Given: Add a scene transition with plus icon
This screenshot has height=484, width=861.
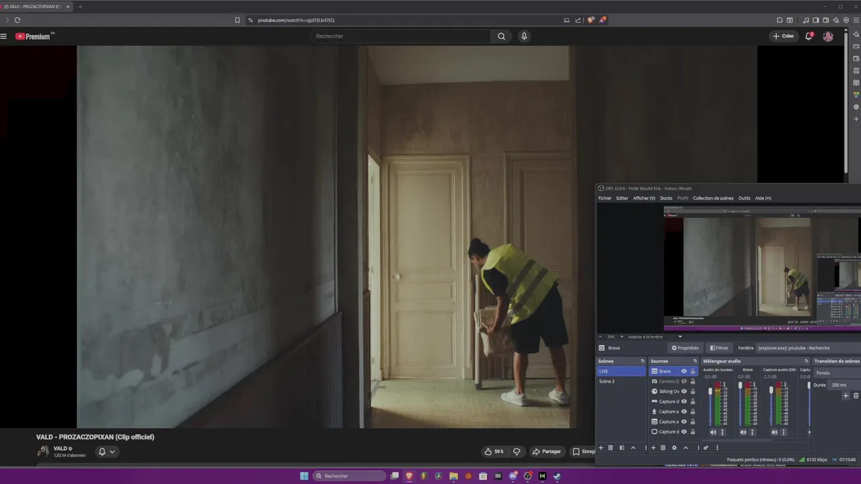Looking at the screenshot, I should (x=846, y=395).
